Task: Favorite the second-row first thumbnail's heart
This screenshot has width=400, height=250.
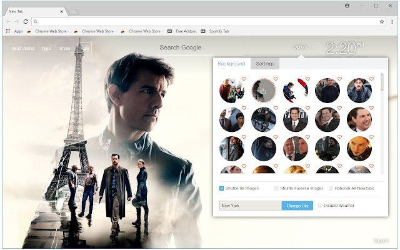Action: (x=244, y=108)
